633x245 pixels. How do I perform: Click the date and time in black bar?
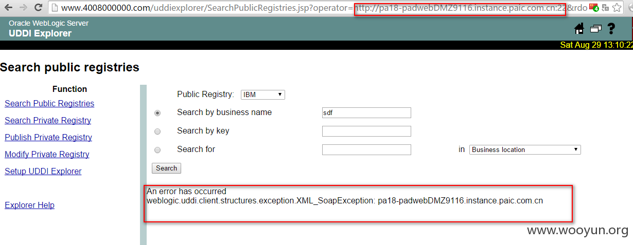coord(596,45)
